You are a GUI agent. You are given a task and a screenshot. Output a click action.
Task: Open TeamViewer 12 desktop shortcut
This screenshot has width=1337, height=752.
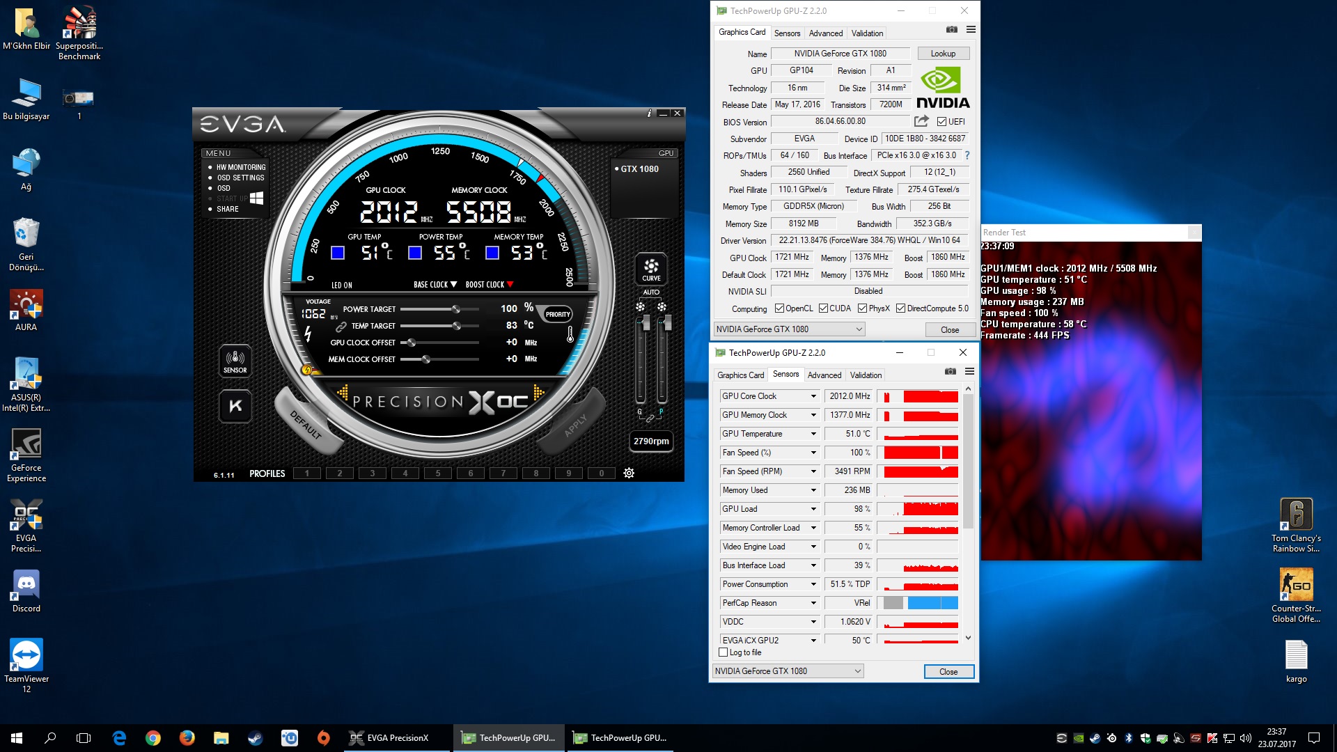26,666
